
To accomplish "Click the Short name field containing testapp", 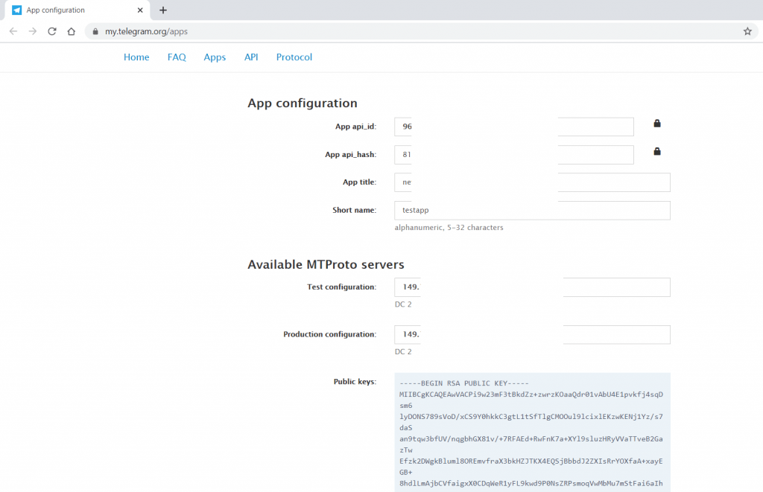I will [532, 210].
